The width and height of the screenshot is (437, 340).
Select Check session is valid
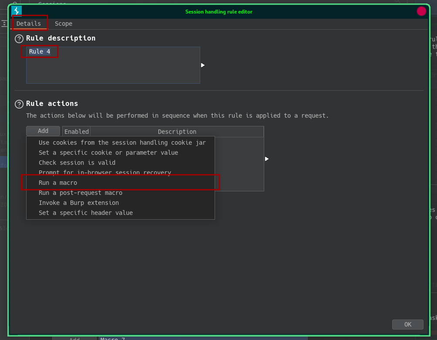pyautogui.click(x=121, y=163)
